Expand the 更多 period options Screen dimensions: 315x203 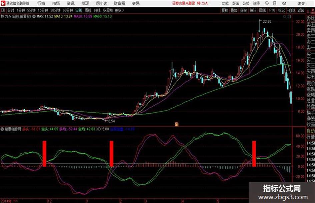point(119,10)
